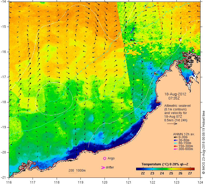Image resolution: width=207 pixels, height=184 pixels.
Task: Click the '0-30m' depth label
Action: point(183,137)
